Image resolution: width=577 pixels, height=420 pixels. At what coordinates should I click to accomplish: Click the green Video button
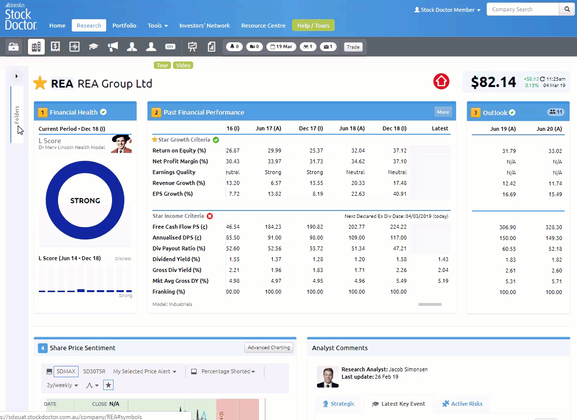183,65
